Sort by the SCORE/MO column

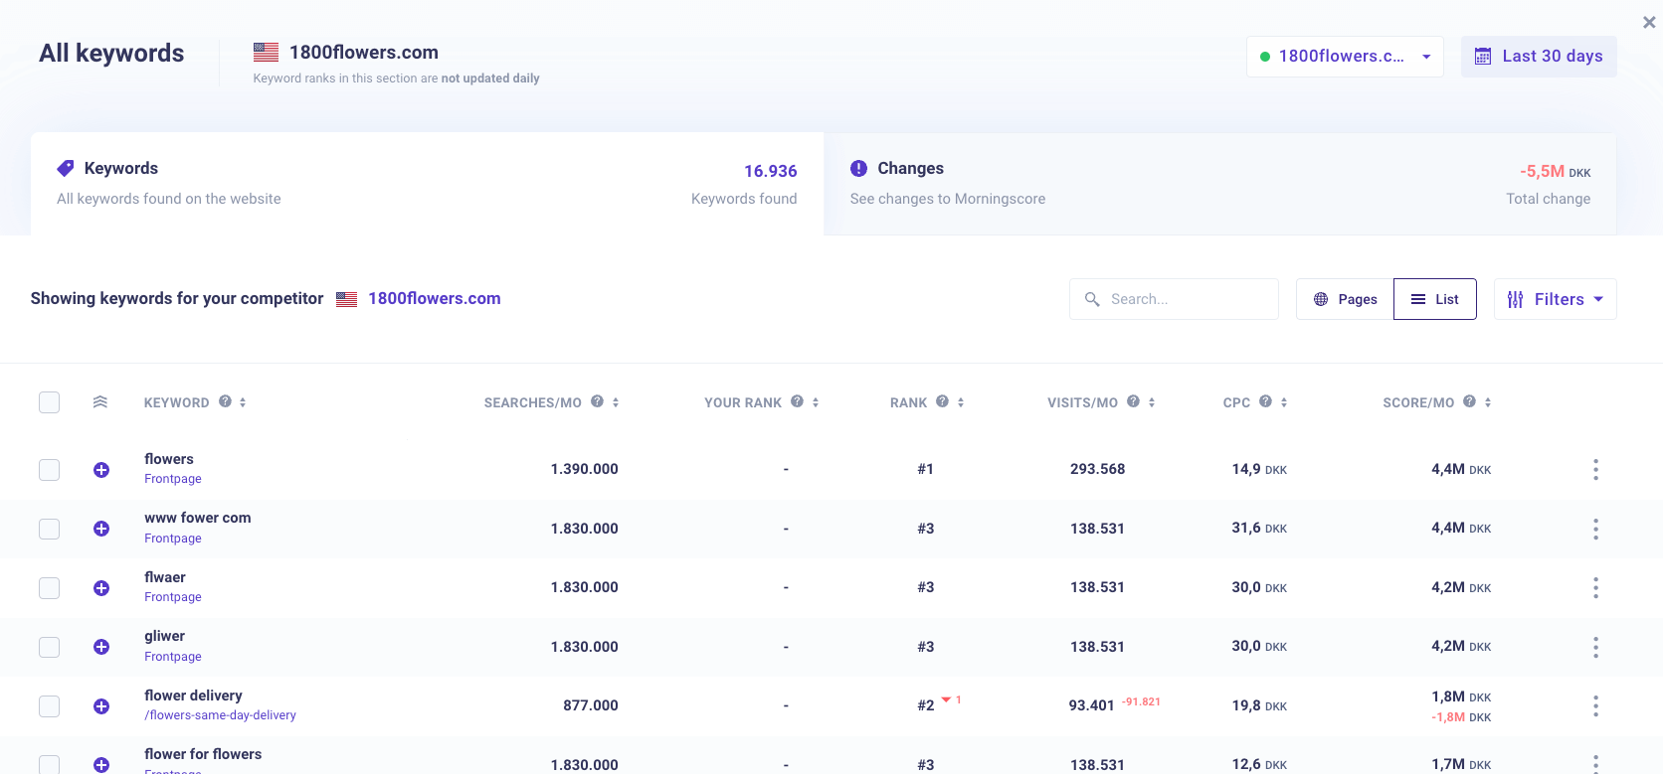(x=1488, y=402)
